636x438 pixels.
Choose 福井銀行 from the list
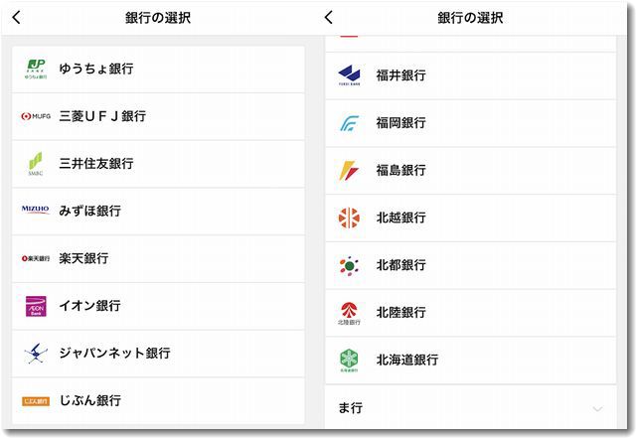[x=400, y=75]
